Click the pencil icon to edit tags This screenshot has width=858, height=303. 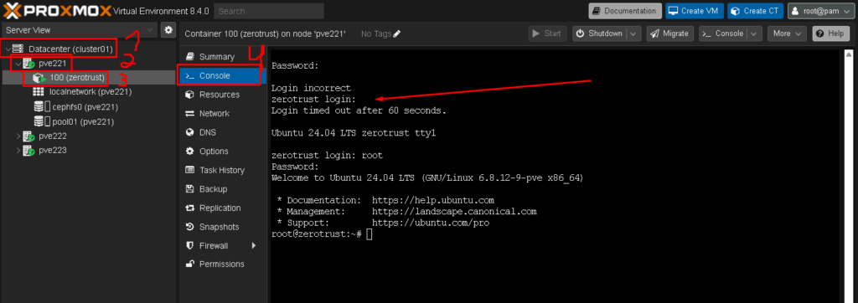pyautogui.click(x=397, y=34)
